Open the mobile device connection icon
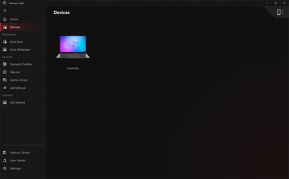This screenshot has width=289, height=179. [280, 12]
